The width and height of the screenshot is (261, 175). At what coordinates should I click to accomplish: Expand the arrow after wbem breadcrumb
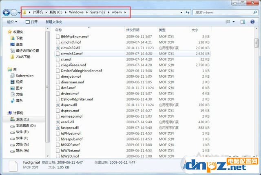[x=125, y=12]
